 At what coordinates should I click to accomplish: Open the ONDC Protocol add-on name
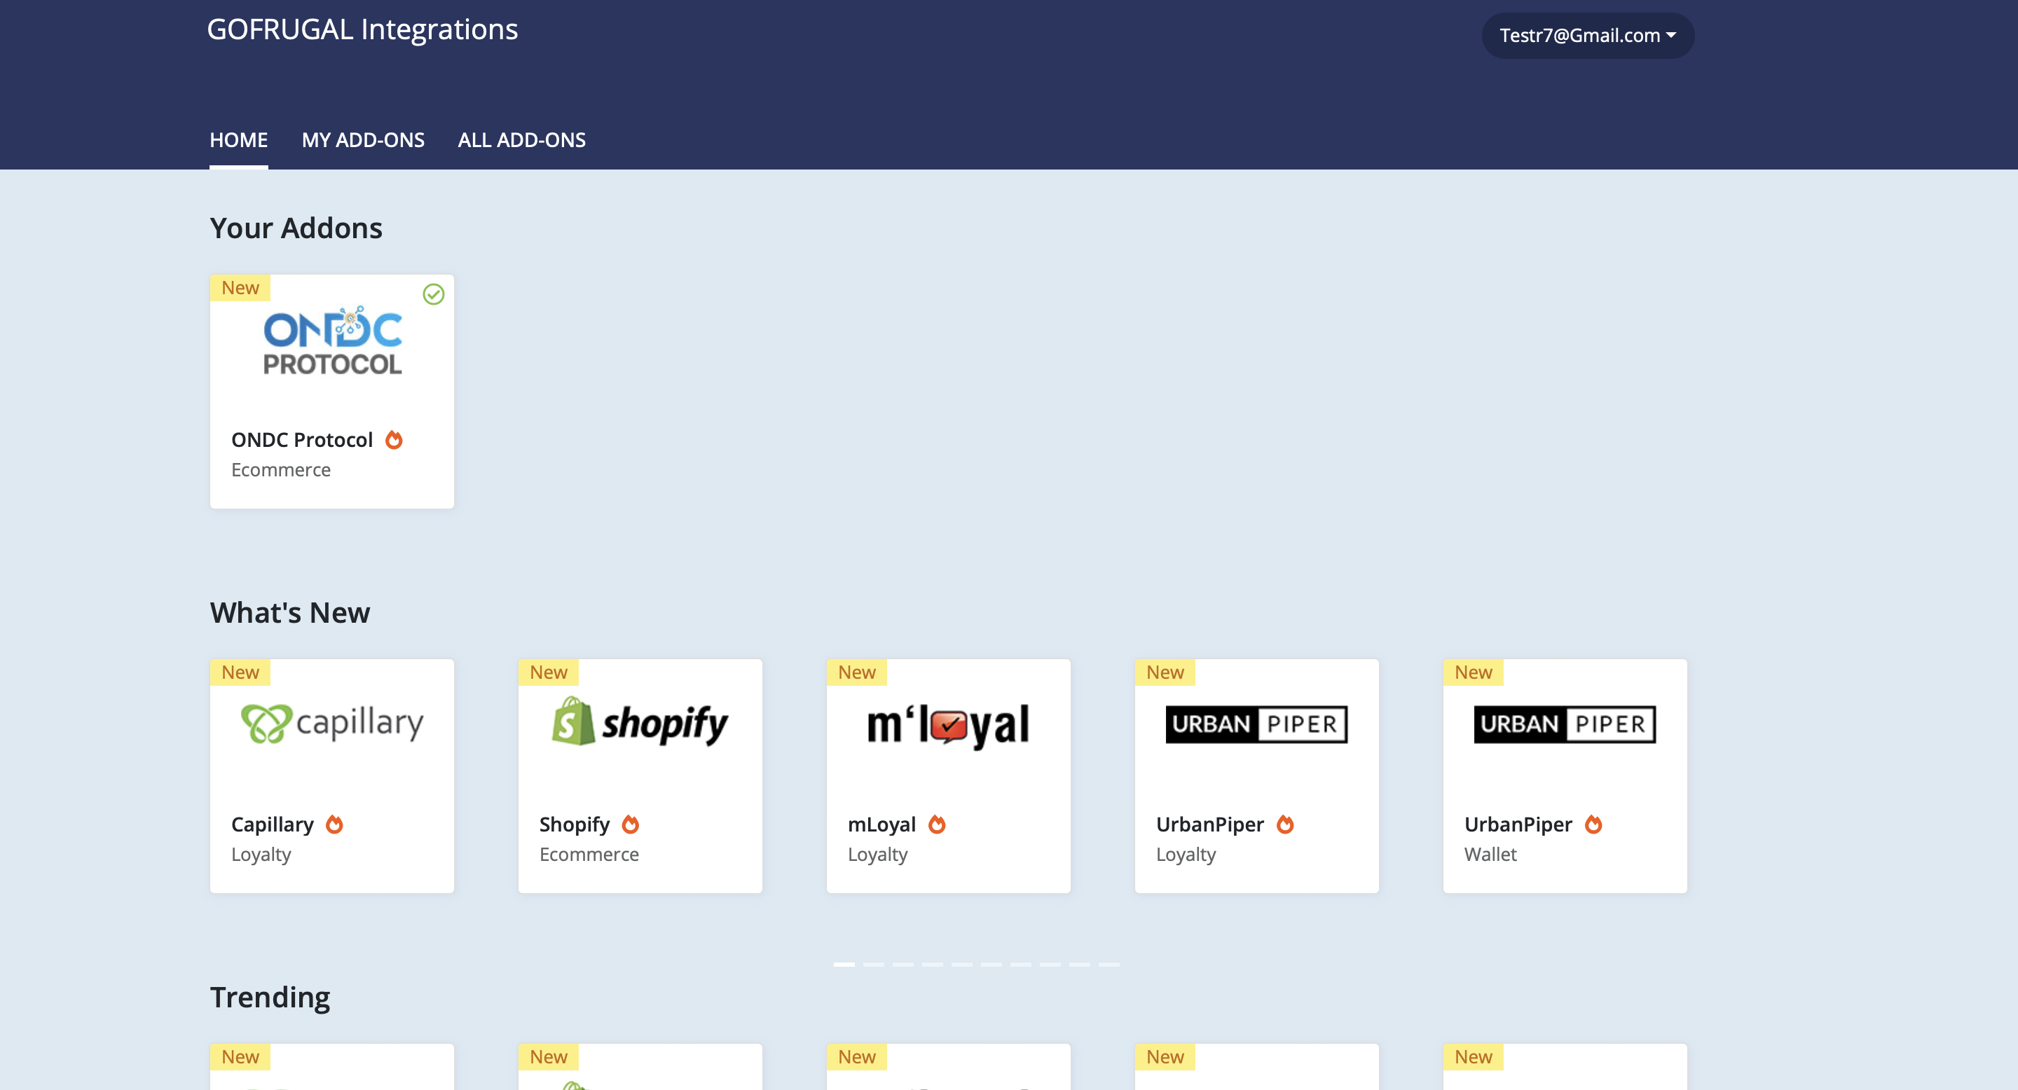coord(301,440)
